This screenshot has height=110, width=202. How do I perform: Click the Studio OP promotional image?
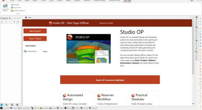tap(88, 49)
